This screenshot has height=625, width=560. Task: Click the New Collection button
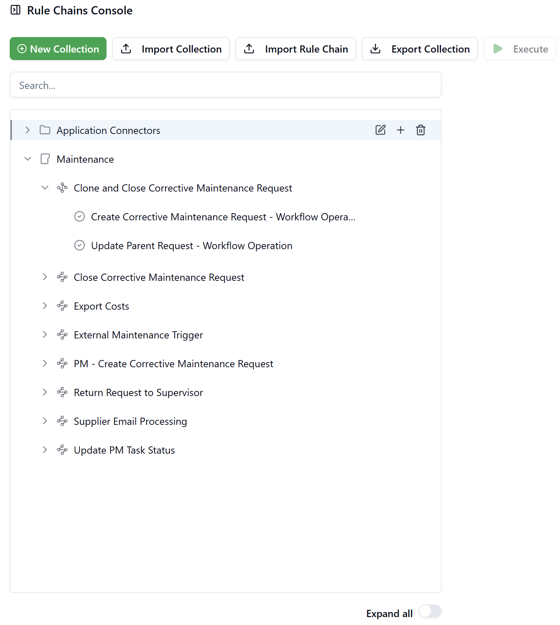(x=58, y=49)
